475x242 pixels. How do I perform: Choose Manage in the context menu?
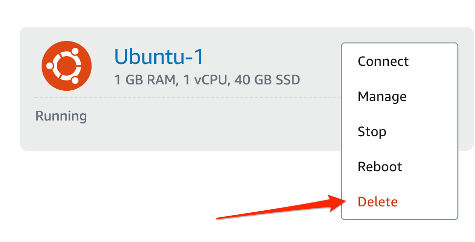(382, 97)
